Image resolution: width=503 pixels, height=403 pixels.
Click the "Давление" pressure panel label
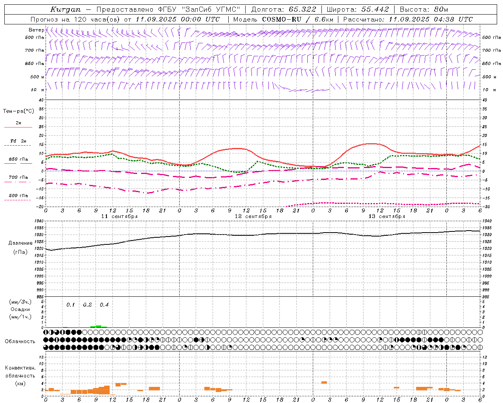point(20,243)
